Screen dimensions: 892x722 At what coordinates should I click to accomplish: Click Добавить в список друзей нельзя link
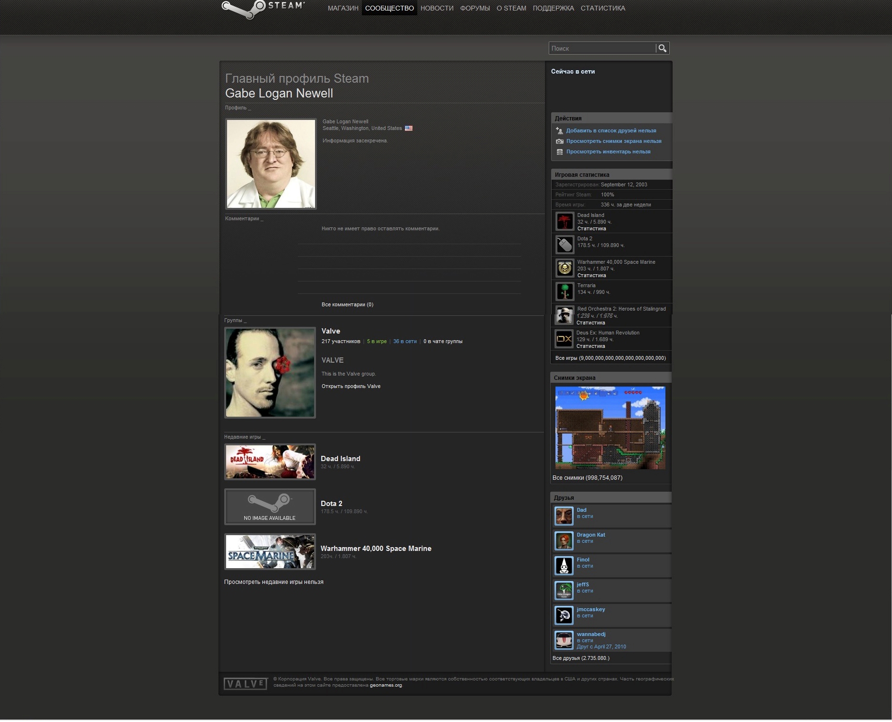tap(611, 130)
